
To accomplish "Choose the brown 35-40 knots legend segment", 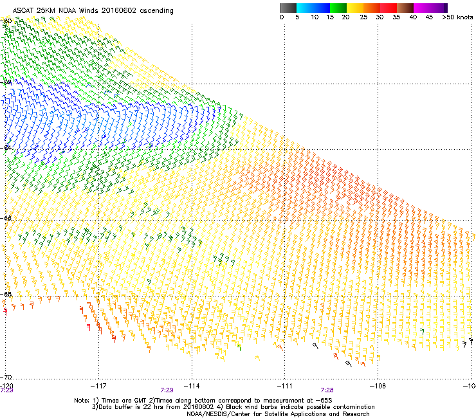I will point(405,8).
